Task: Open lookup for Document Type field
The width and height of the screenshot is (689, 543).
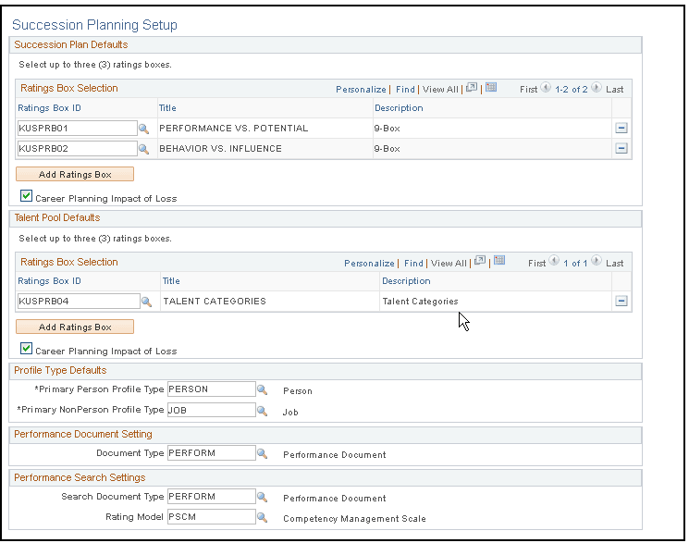Action: [262, 453]
